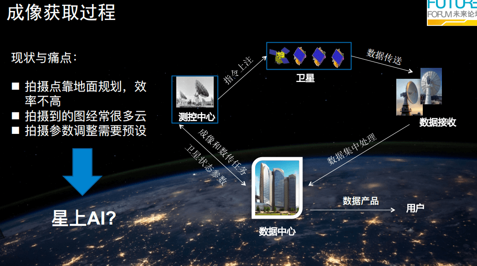Click the bullet text 拍摄点靠地面规划,效率不高

point(86,94)
